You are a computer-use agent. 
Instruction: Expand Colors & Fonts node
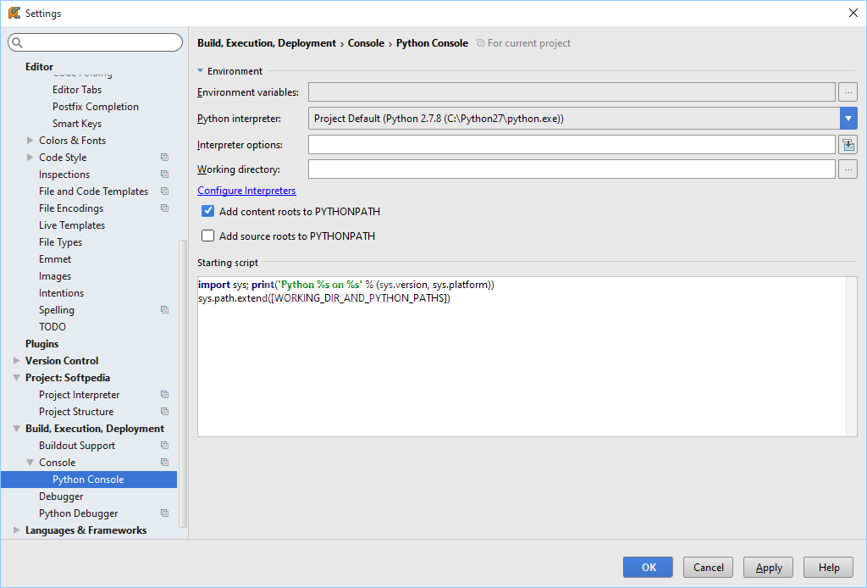[x=30, y=141]
